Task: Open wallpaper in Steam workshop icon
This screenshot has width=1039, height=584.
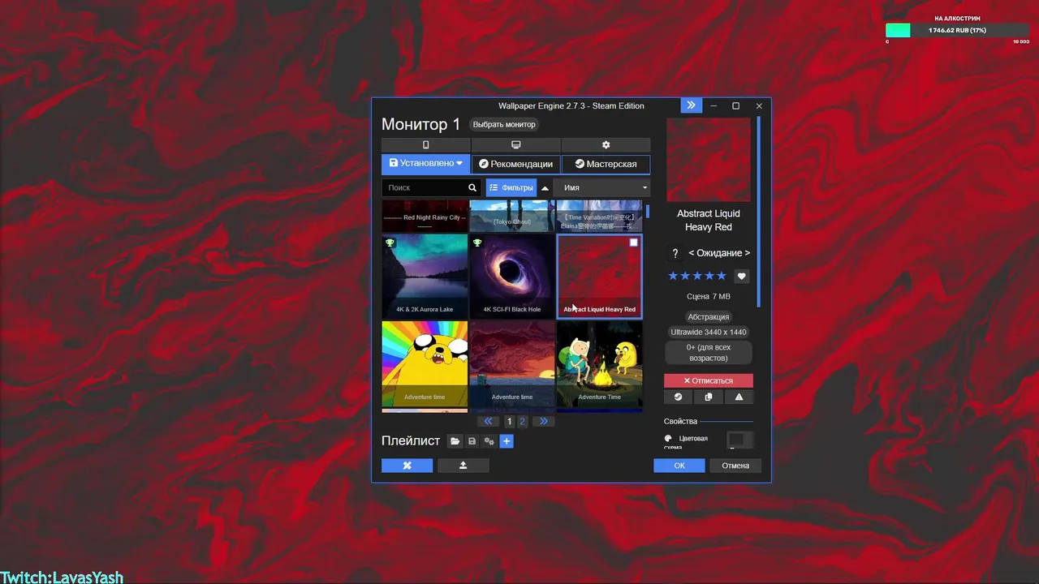Action: pyautogui.click(x=679, y=397)
